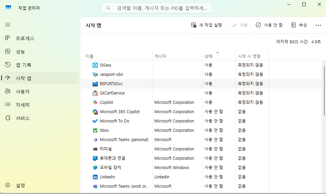Click the Task Manager app icon
This screenshot has width=326, height=194.
8,7
